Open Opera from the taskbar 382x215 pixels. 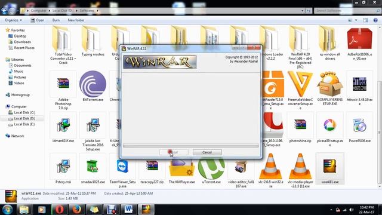click(59, 210)
